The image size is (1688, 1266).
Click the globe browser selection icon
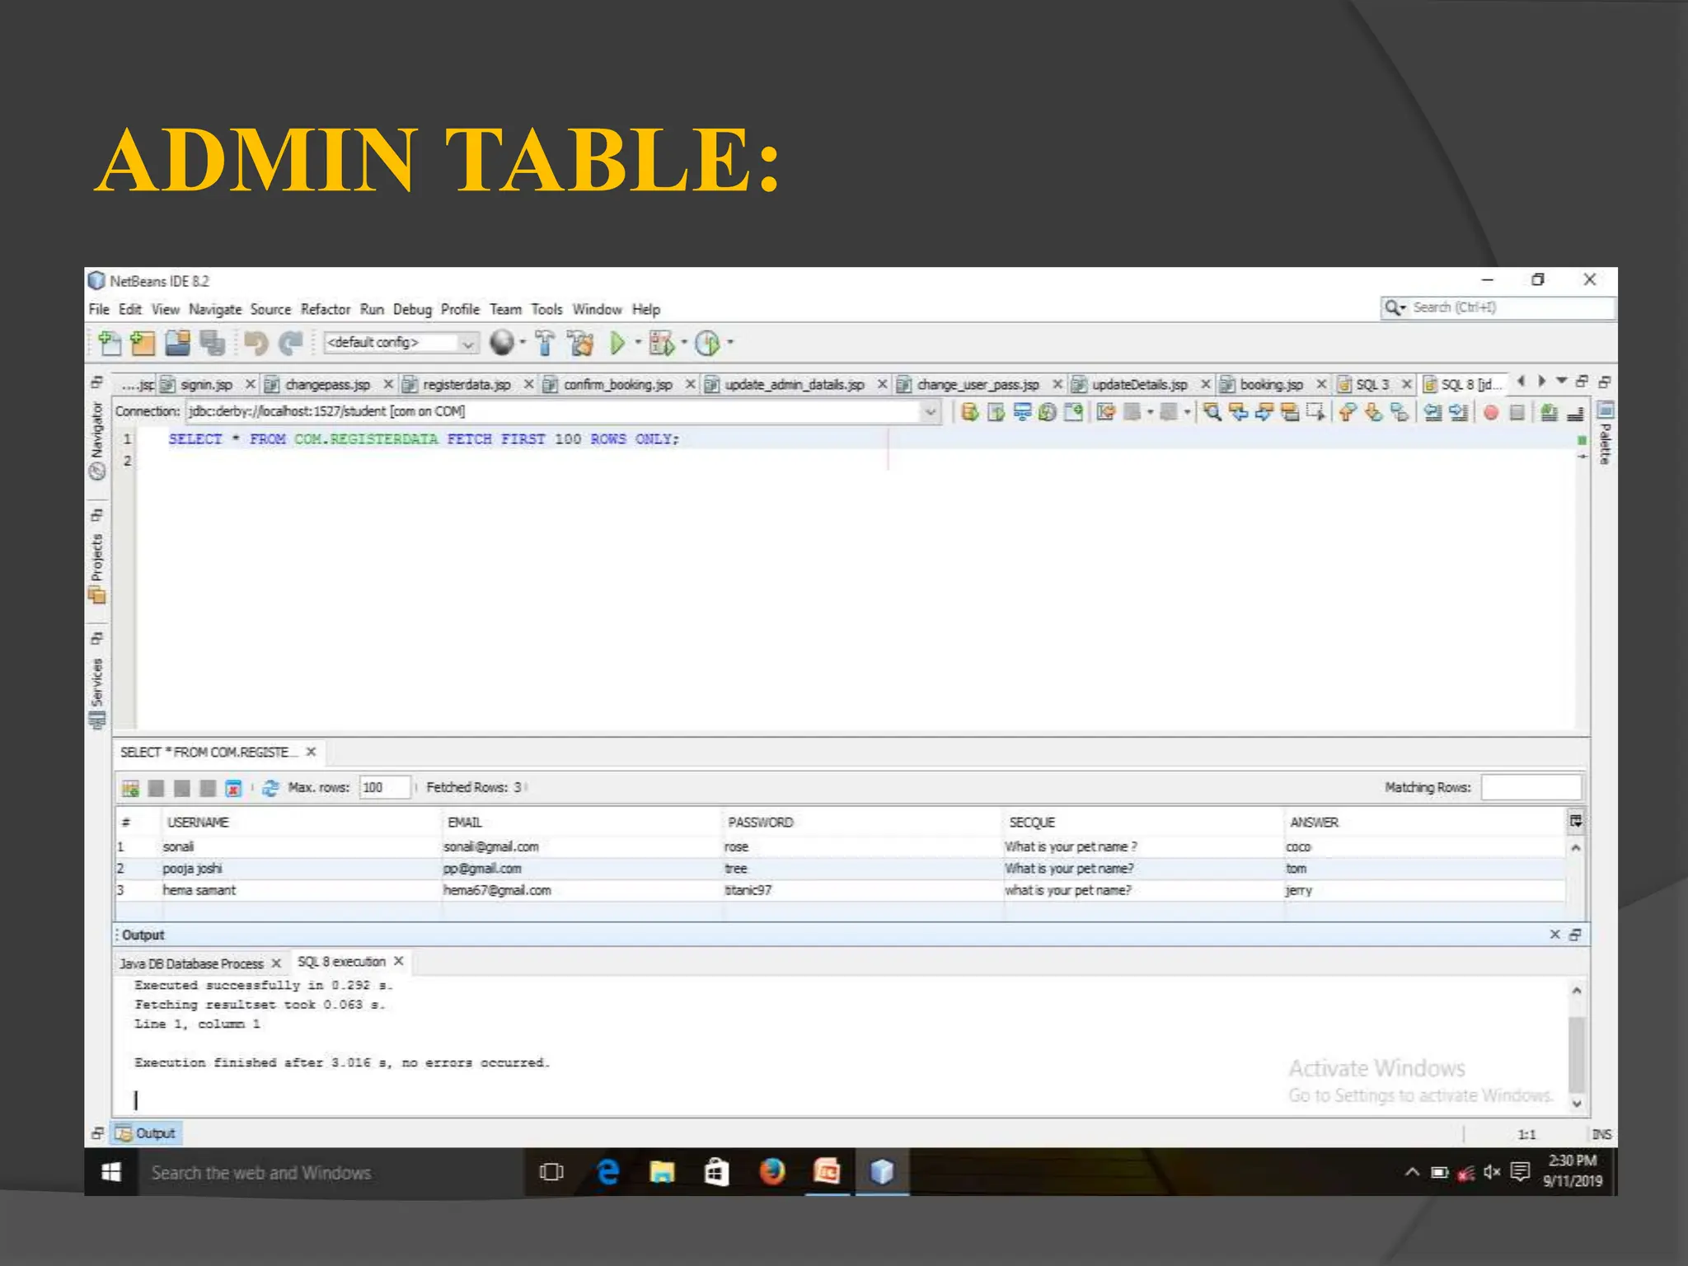501,342
